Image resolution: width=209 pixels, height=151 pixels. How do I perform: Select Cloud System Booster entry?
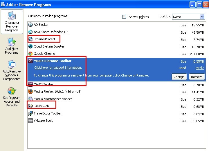click(49, 46)
